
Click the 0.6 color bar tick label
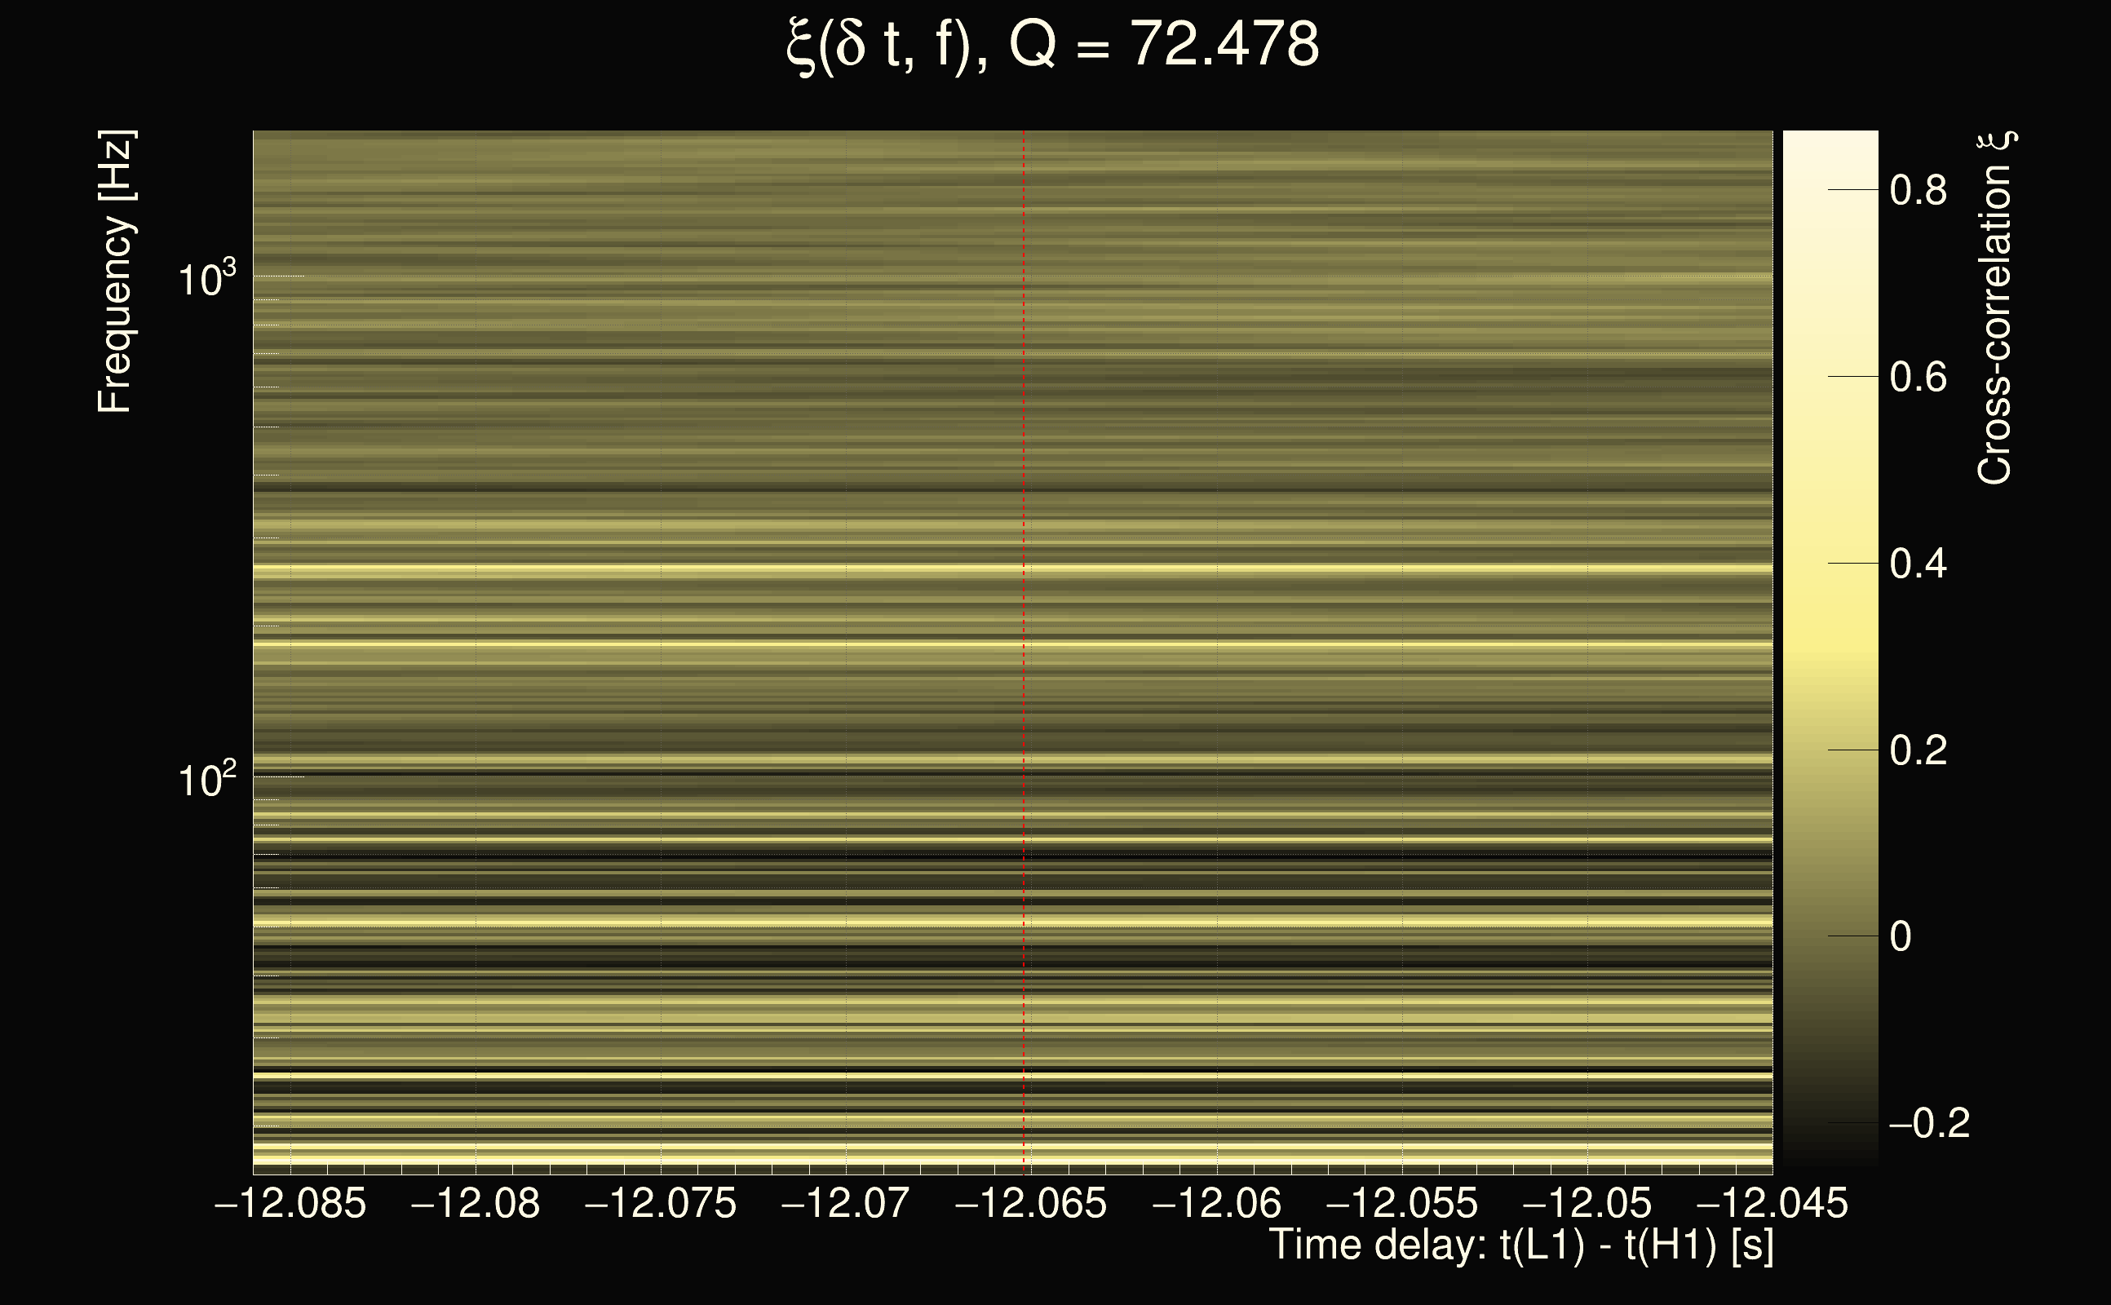pyautogui.click(x=1918, y=377)
